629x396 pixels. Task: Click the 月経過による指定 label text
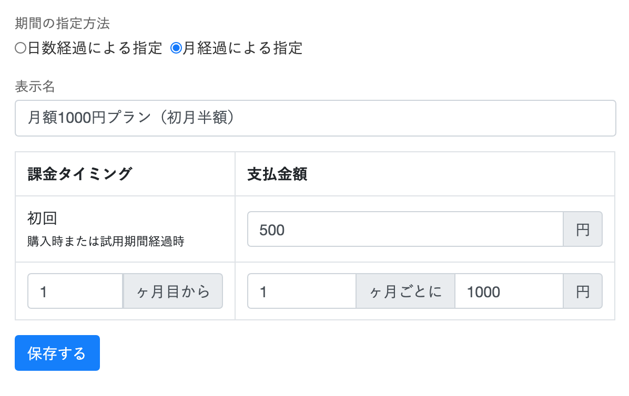[x=242, y=48]
